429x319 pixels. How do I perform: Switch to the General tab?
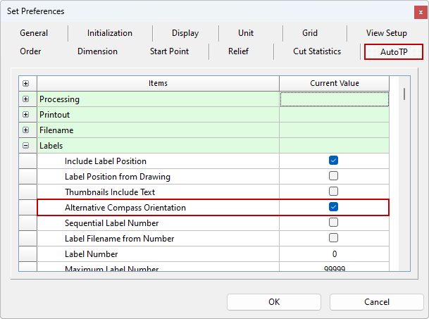tap(34, 33)
